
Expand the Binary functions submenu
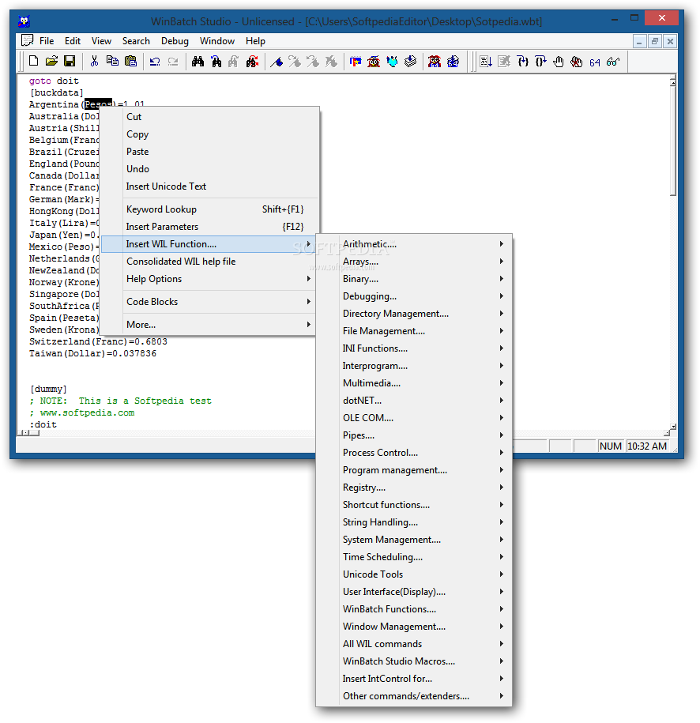click(x=414, y=279)
